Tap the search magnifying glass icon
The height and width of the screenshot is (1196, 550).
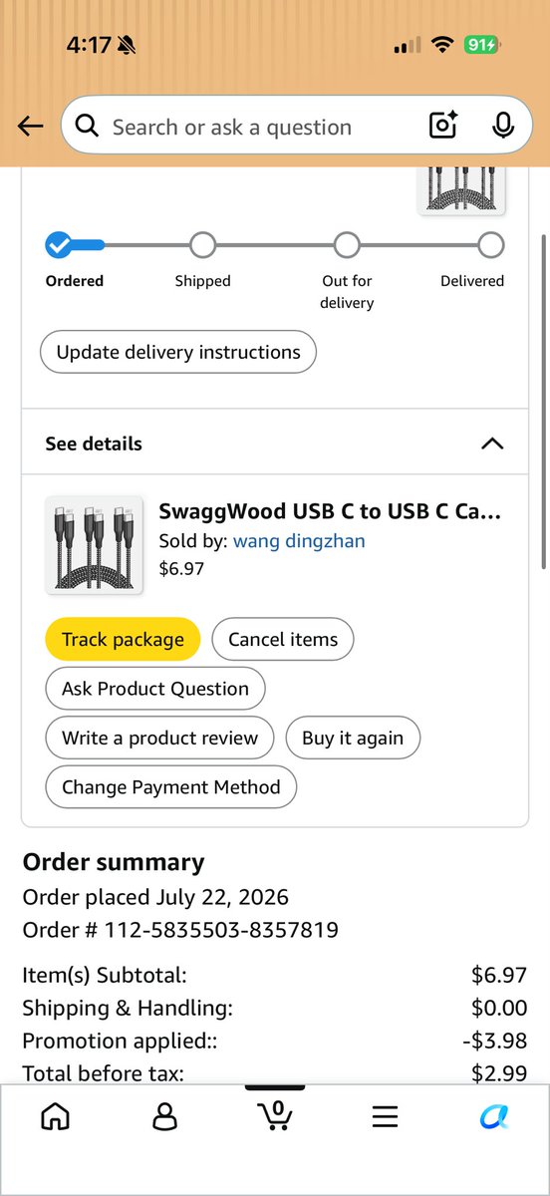(x=87, y=127)
